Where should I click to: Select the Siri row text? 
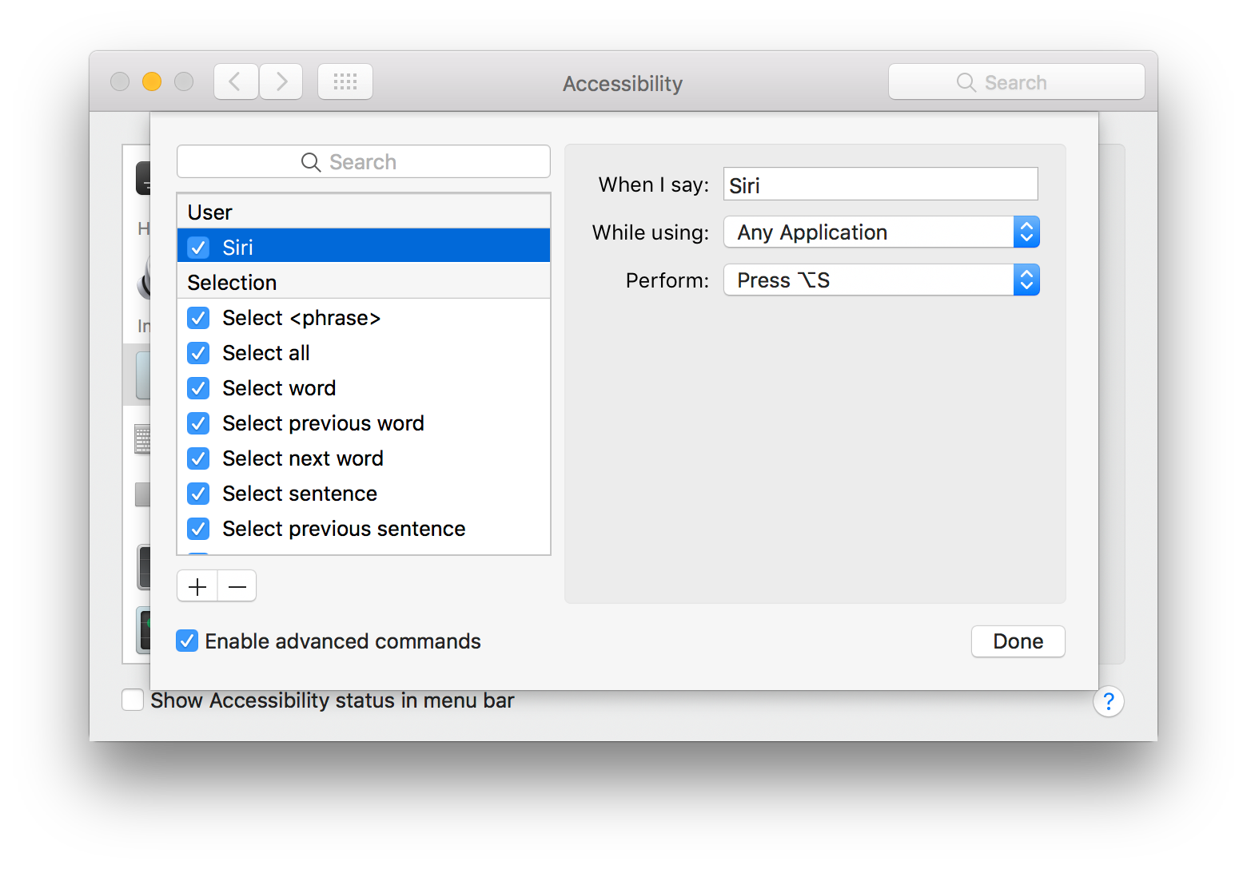[x=238, y=248]
